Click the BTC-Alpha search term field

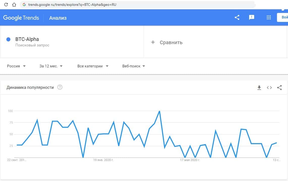pos(27,39)
